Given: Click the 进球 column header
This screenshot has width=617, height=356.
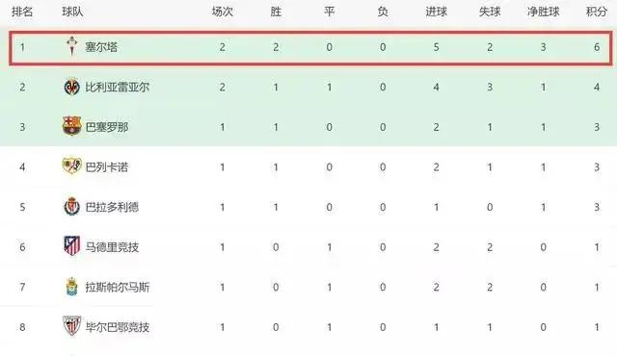Looking at the screenshot, I should pyautogui.click(x=436, y=12).
